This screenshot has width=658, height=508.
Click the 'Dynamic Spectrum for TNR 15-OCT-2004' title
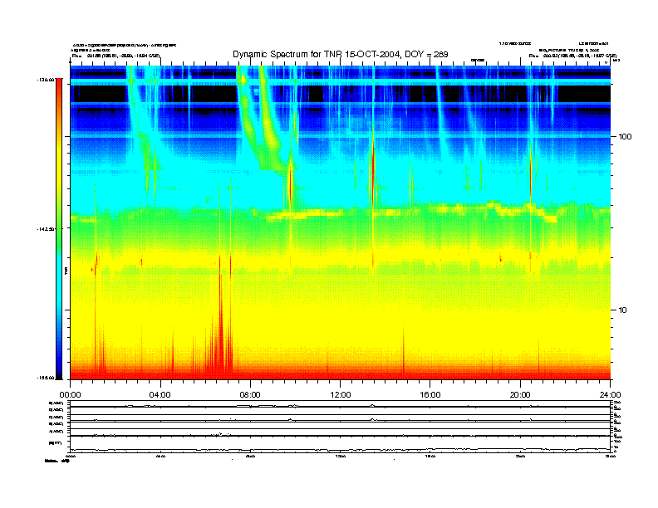341,55
